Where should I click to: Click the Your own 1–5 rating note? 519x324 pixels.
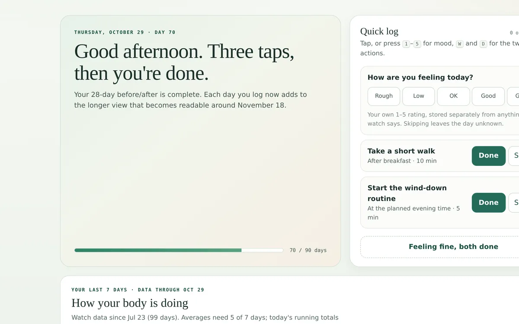tap(443, 119)
